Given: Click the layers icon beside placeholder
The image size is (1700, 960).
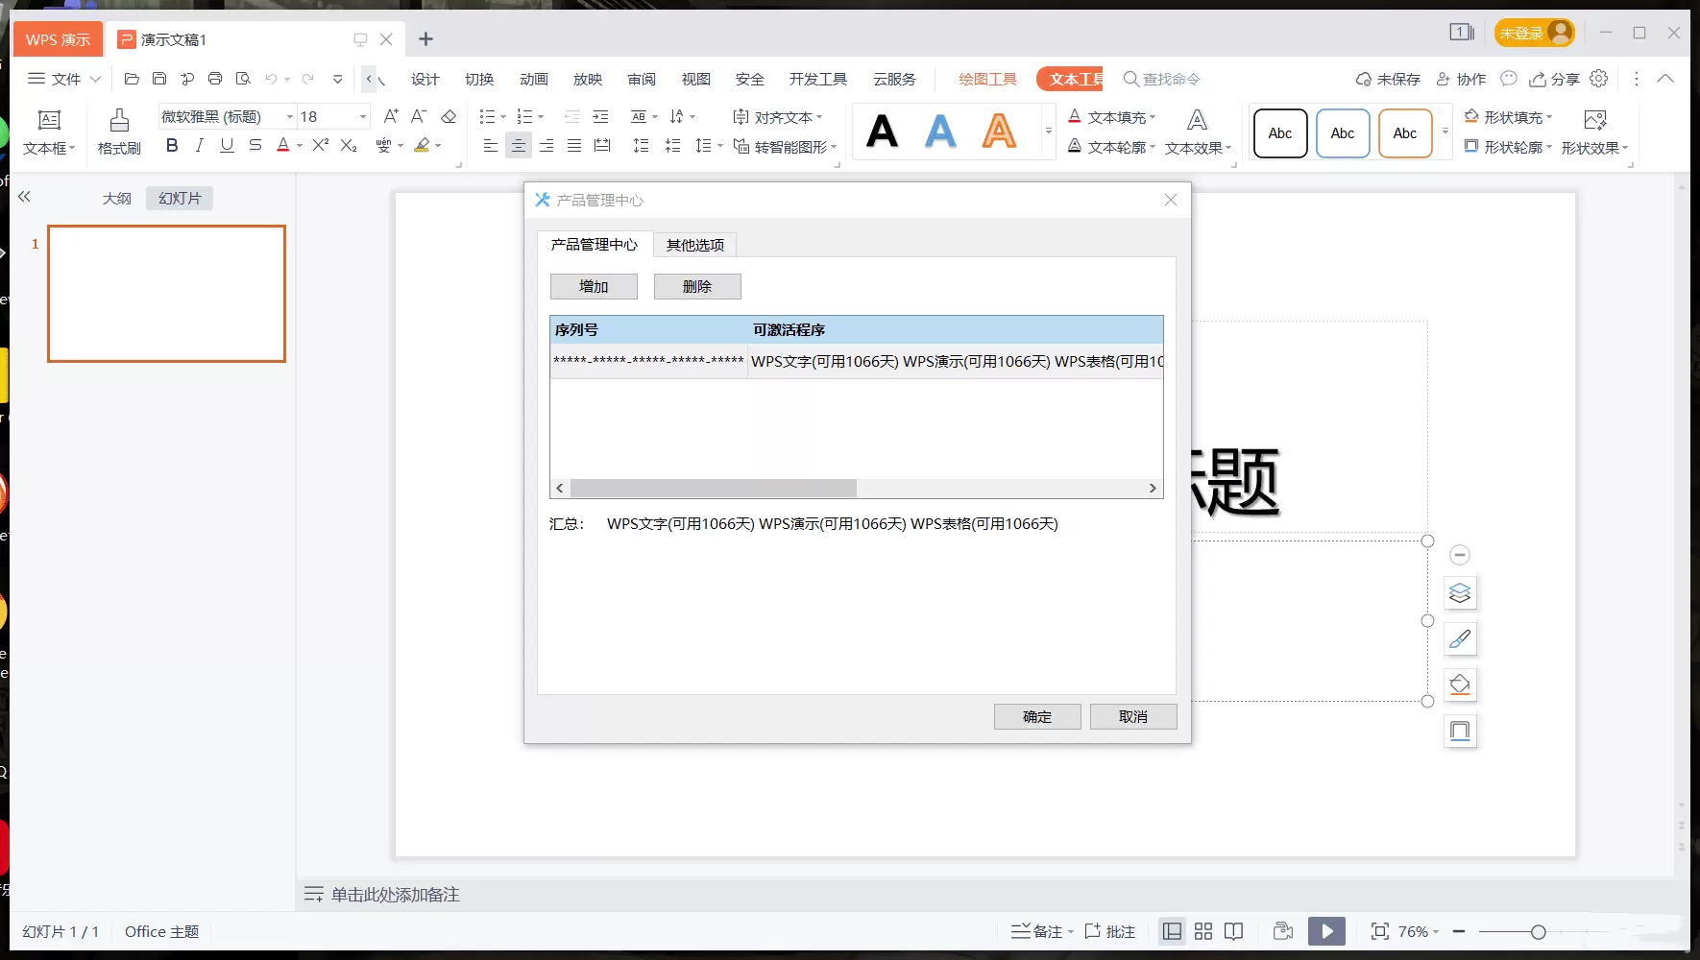Looking at the screenshot, I should pos(1460,593).
